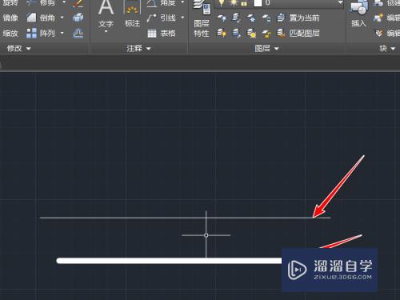
Task: Click the Explode tool icon in the Modify panel
Action: 78,18
